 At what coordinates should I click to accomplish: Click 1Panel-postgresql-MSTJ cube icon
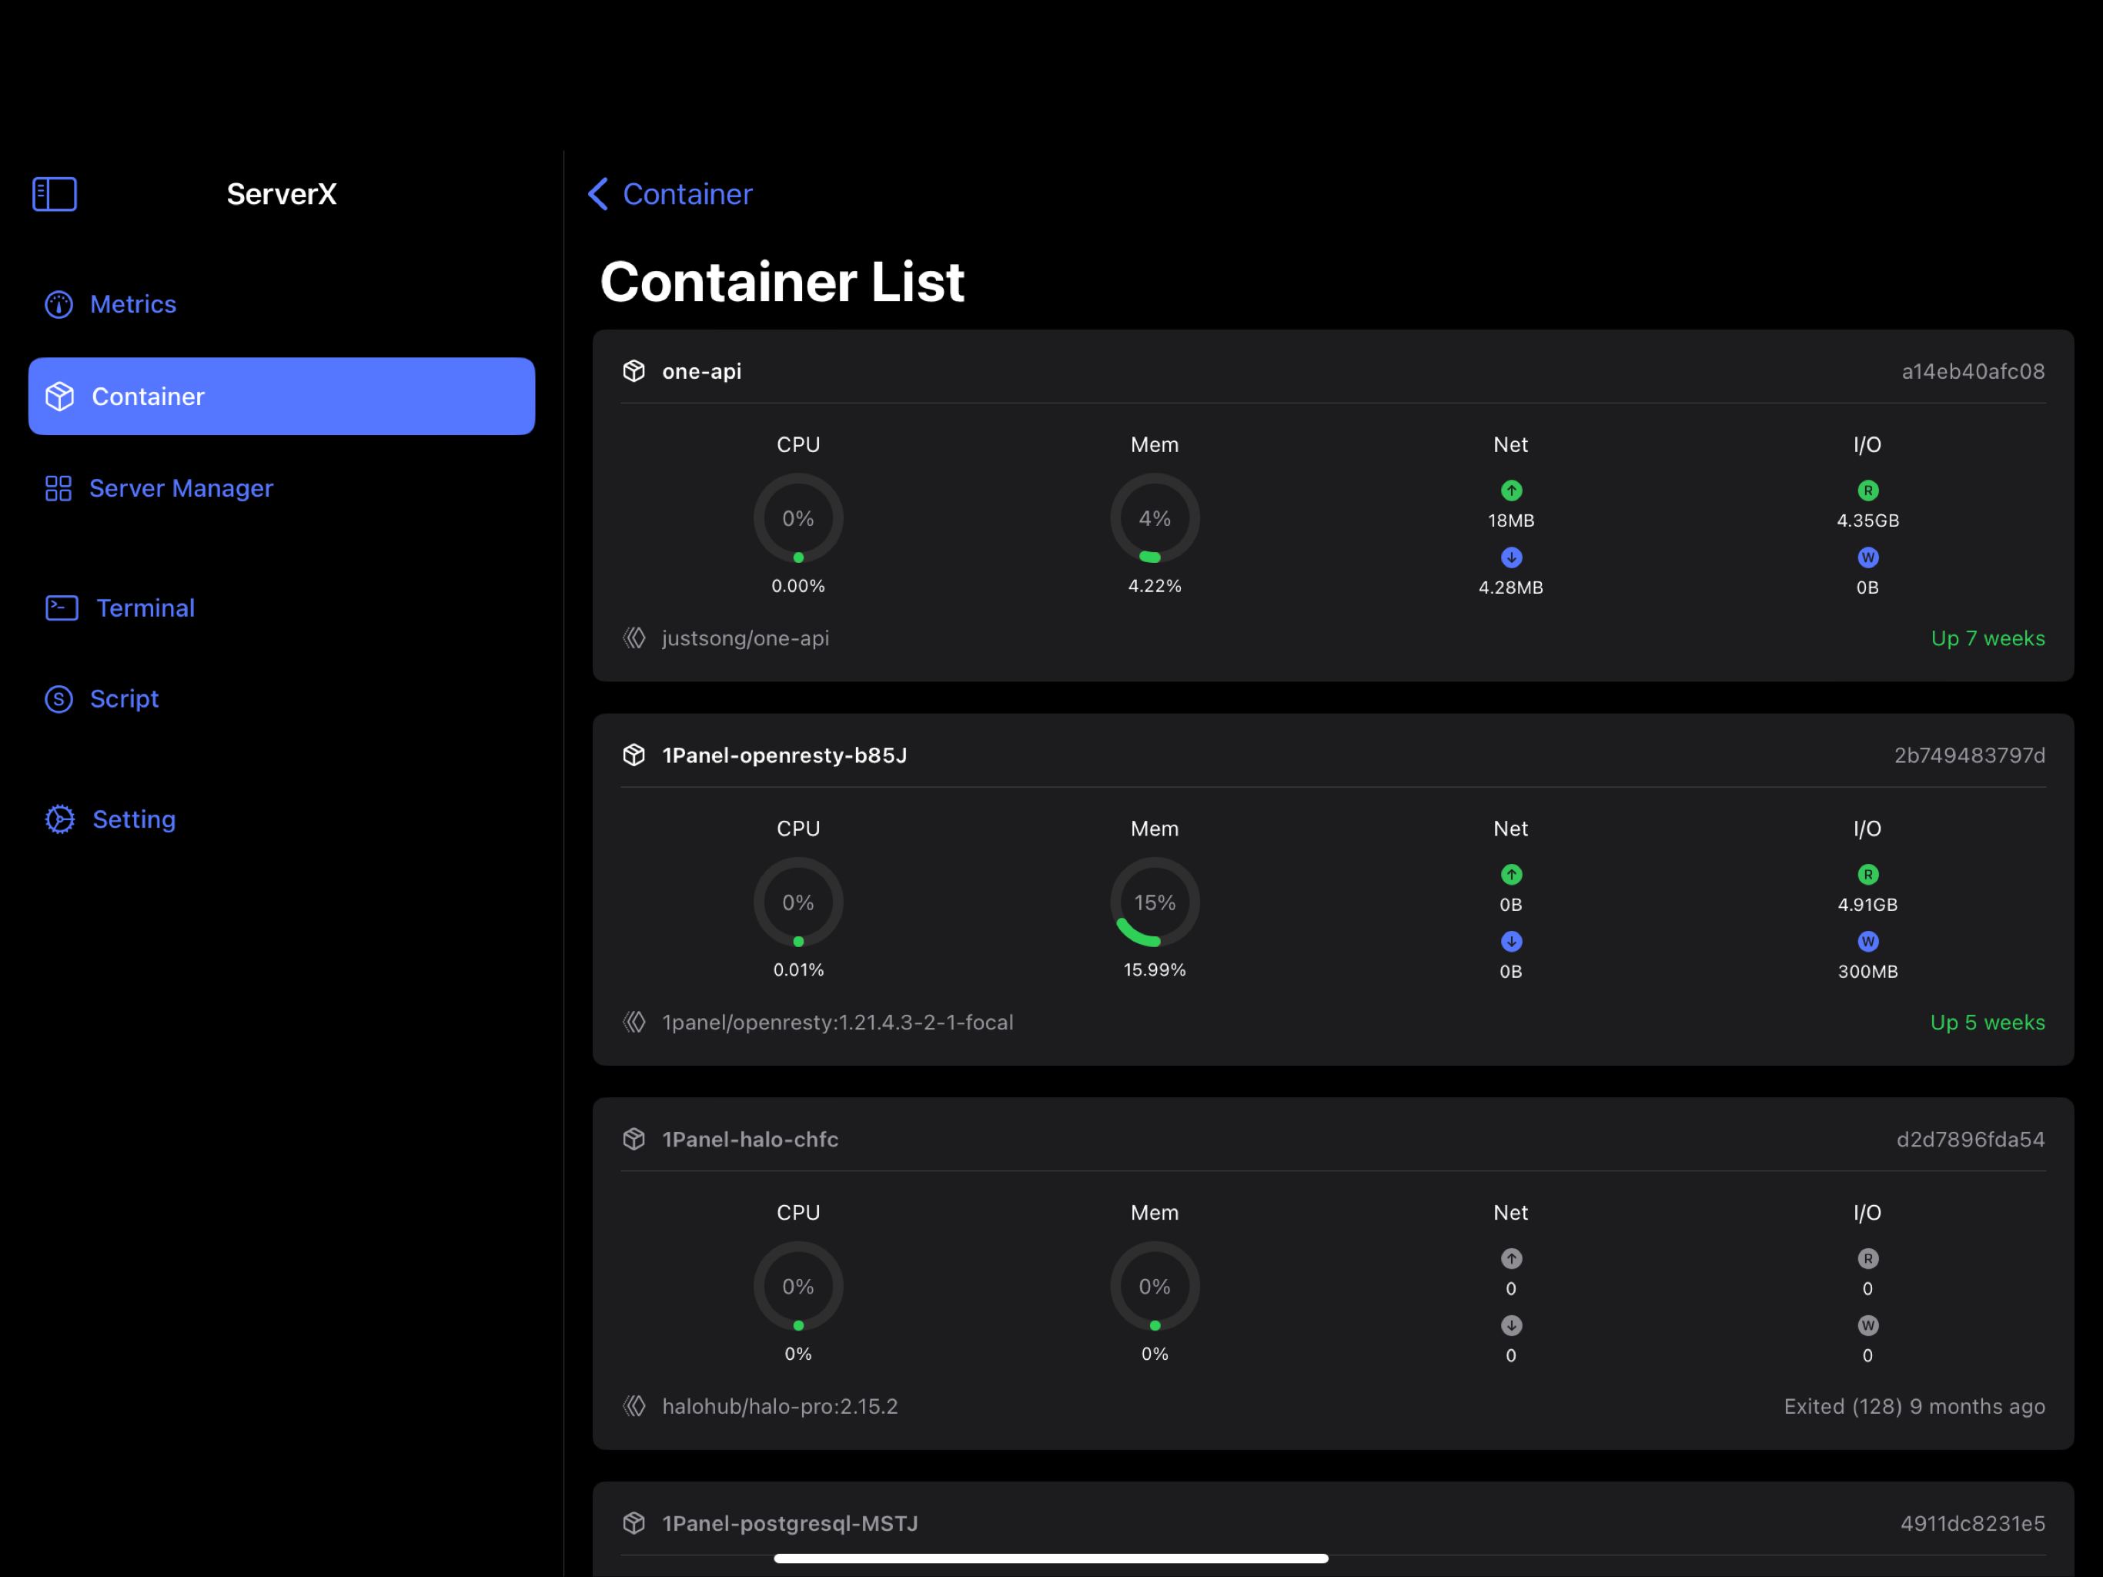coord(634,1524)
